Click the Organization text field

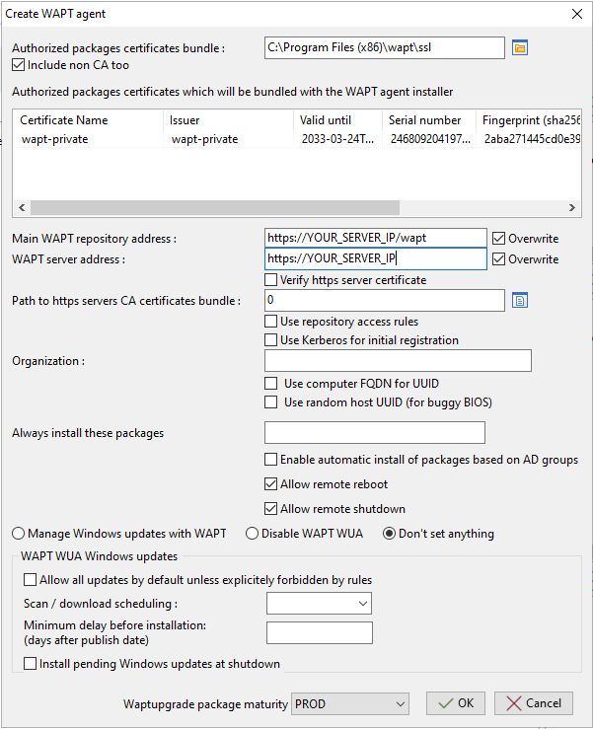pyautogui.click(x=399, y=361)
